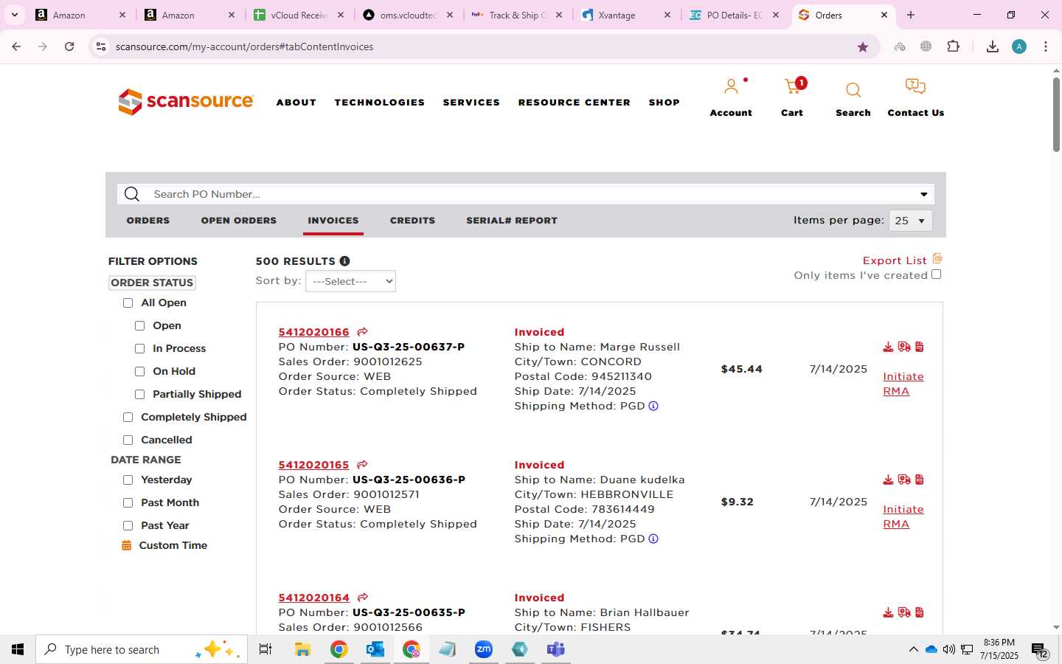Click share arrow beside invoice 5412020165
Viewport: 1062px width, 664px height.
click(x=362, y=465)
